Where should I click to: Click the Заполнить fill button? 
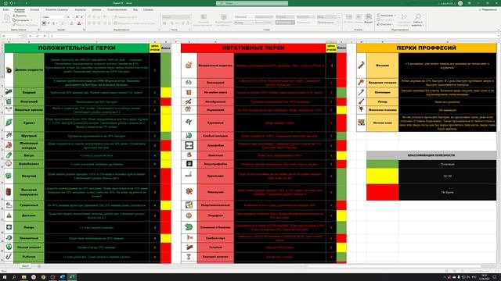coord(385,20)
